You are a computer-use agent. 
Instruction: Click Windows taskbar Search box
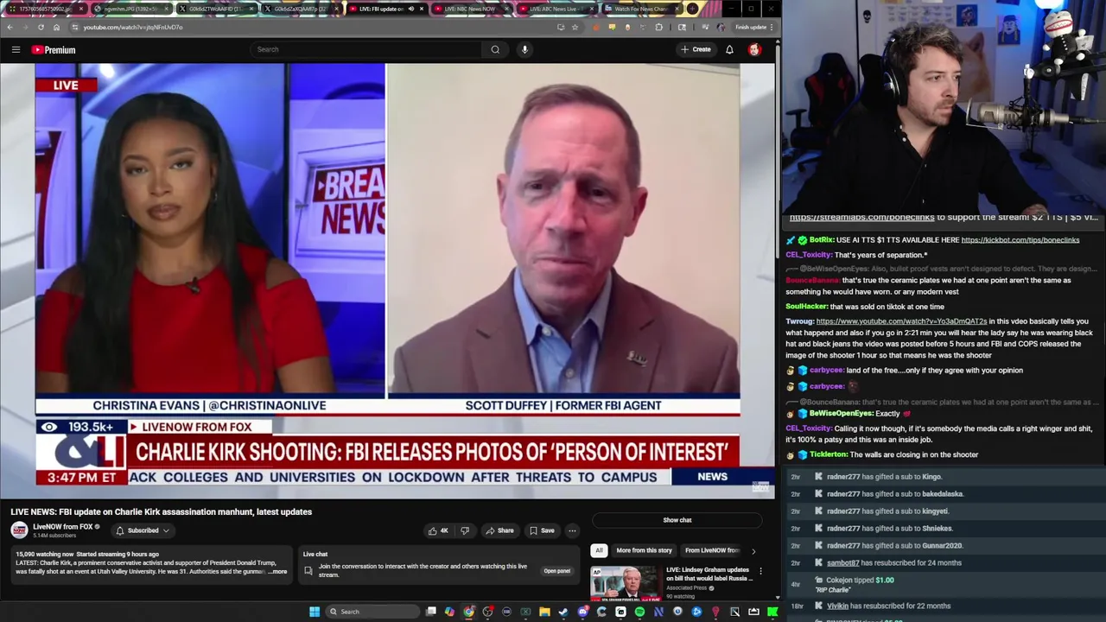coord(372,612)
